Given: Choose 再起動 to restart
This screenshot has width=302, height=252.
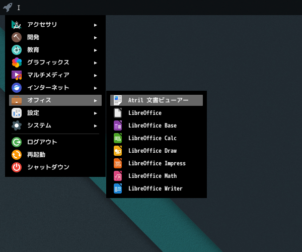Looking at the screenshot, I should click(x=55, y=155).
